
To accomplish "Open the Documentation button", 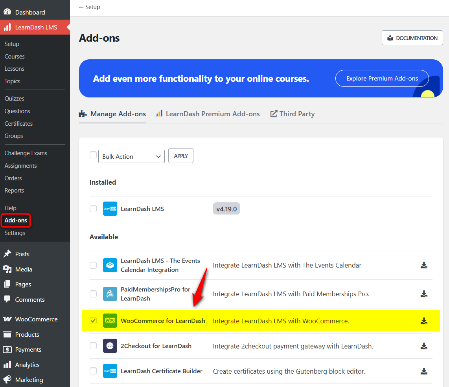I will click(x=412, y=38).
